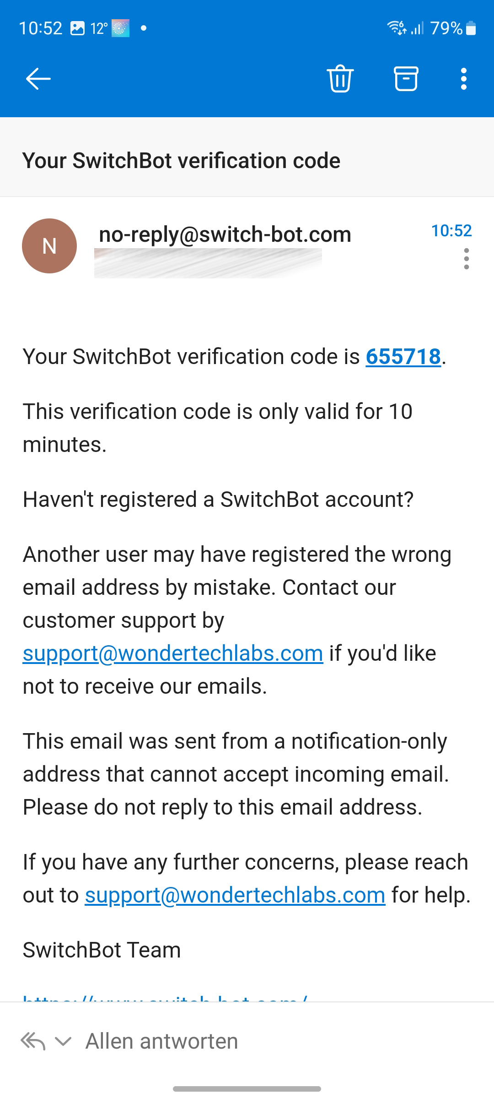This screenshot has height=1099, width=494.
Task: Open the top-bar overflow menu
Action: pos(464,79)
